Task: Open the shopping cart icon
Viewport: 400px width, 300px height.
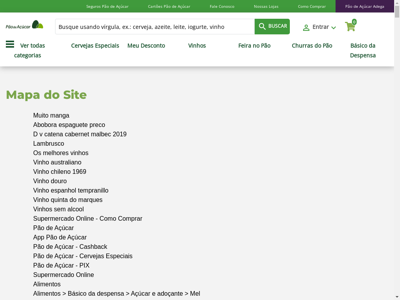Action: pos(350,27)
